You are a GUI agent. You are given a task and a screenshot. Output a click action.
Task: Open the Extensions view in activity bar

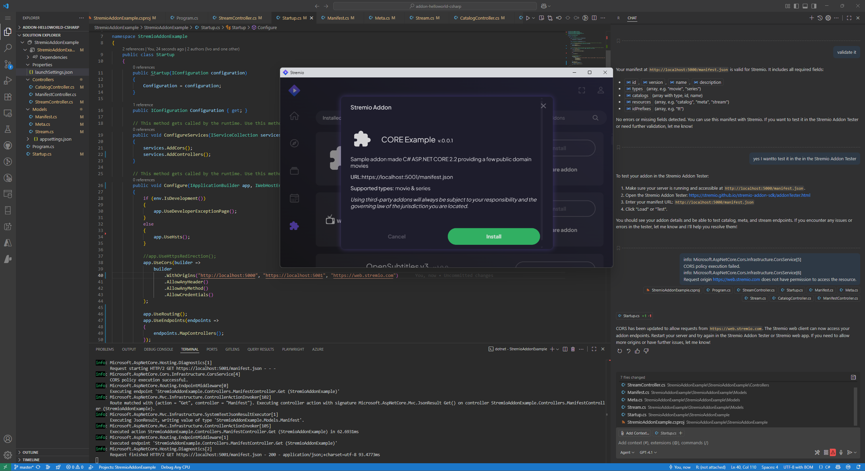click(8, 97)
